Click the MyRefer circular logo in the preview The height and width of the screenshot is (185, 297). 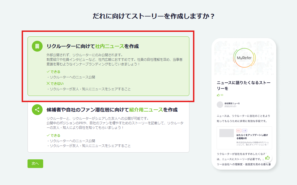[x=244, y=58]
